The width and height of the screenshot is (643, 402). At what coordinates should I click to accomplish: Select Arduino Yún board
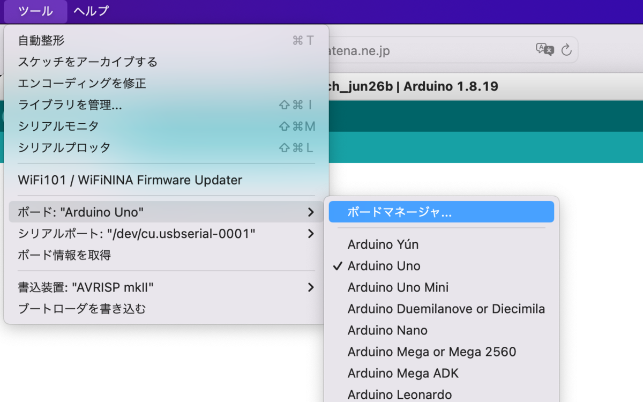point(442,244)
